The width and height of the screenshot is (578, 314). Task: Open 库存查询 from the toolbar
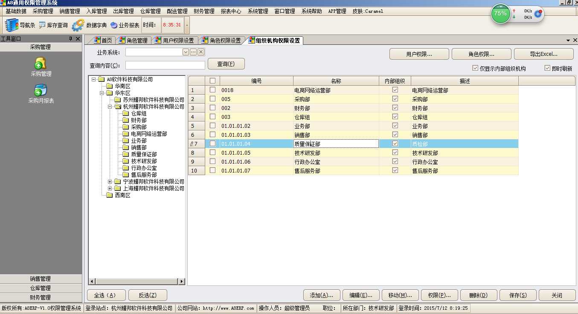pos(53,25)
